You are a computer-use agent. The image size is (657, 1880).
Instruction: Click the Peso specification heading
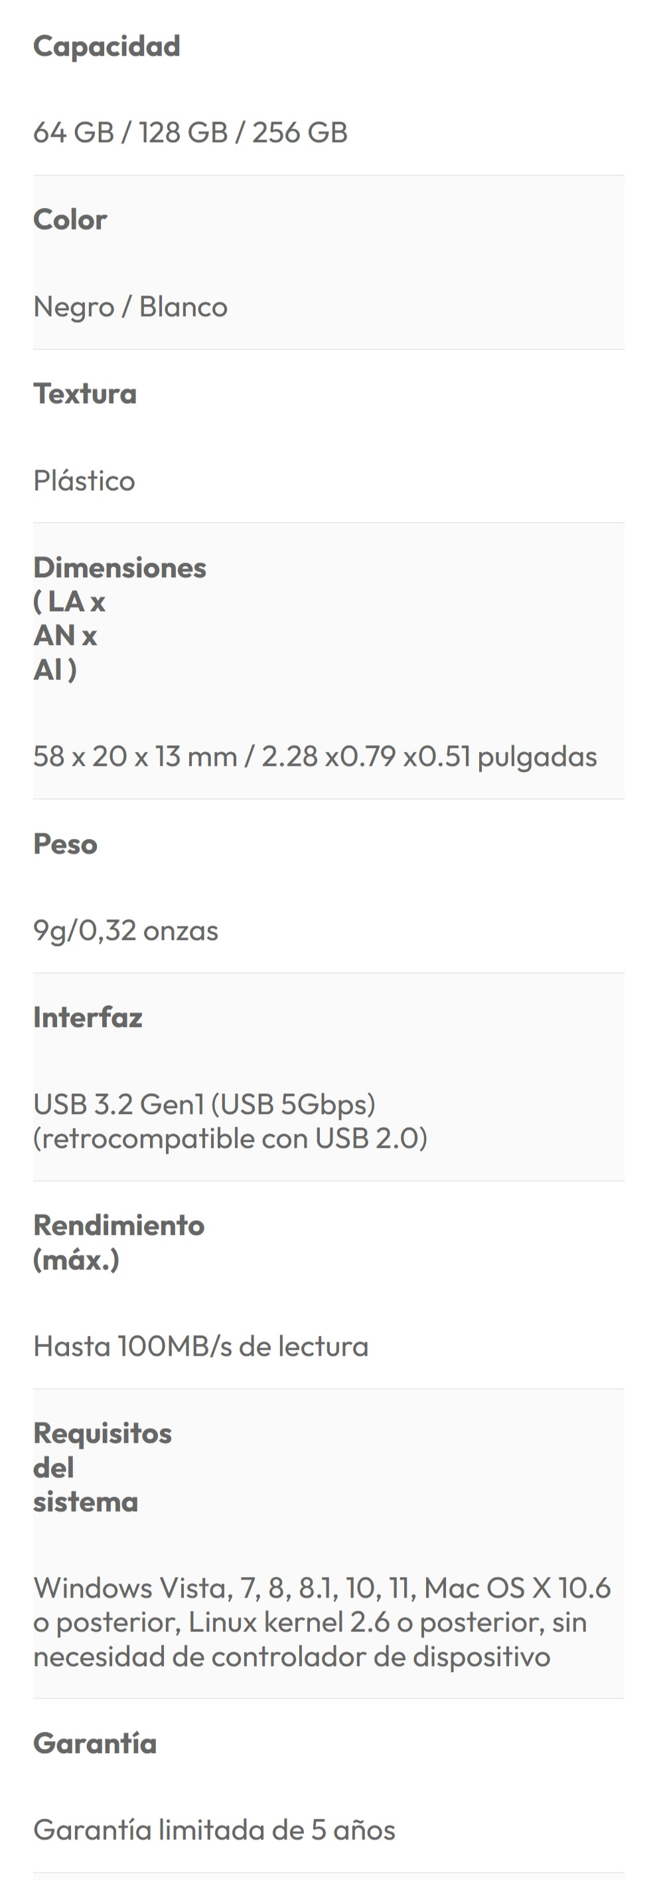65,844
